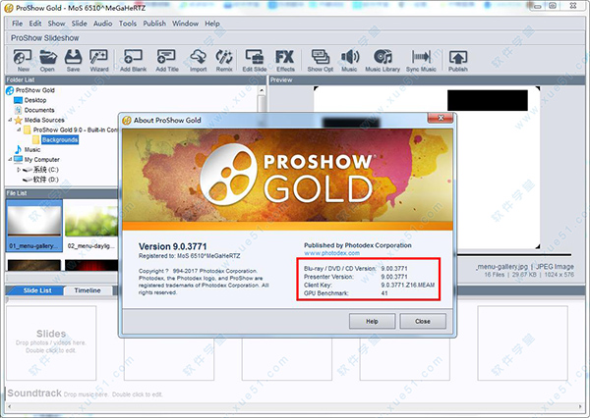This screenshot has width=590, height=418.
Task: Open the File menu
Action: [x=18, y=24]
